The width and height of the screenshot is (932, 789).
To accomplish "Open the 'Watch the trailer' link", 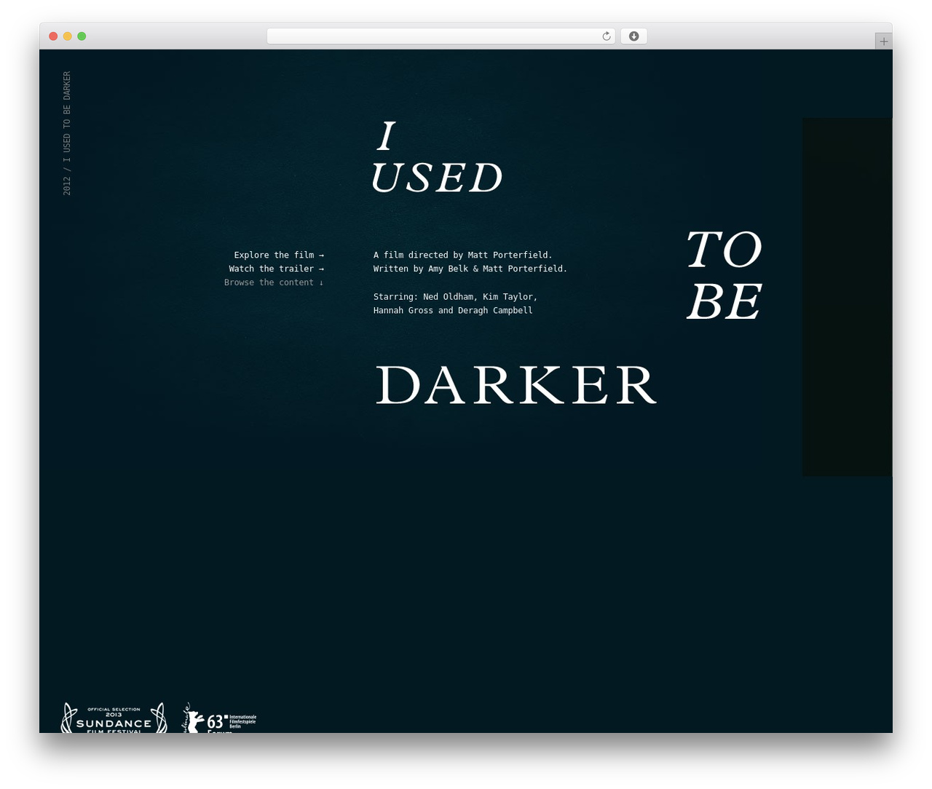I will pos(277,269).
